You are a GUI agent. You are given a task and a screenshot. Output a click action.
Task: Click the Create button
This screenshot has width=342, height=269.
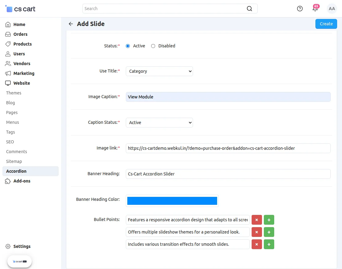326,24
